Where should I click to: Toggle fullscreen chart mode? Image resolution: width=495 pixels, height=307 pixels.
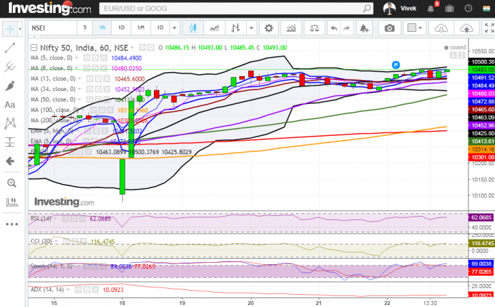tap(489, 28)
